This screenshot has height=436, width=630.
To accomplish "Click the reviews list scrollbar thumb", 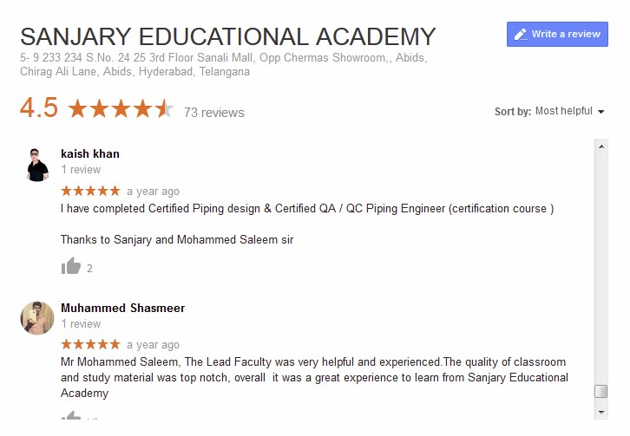I will (x=600, y=391).
